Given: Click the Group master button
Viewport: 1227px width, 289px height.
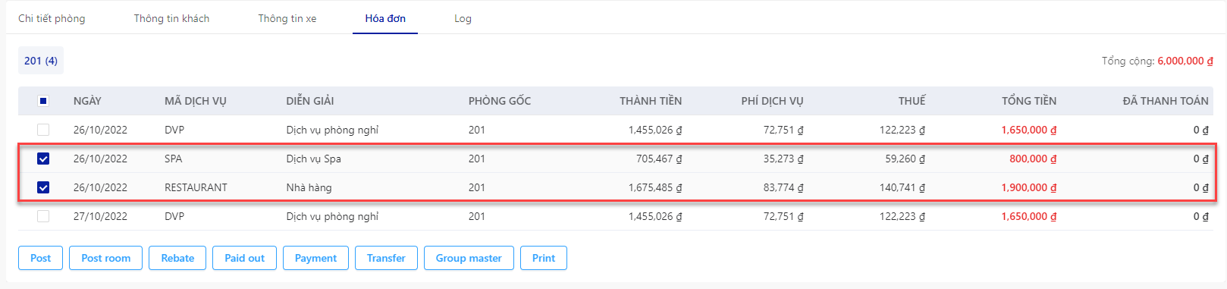Looking at the screenshot, I should point(469,258).
